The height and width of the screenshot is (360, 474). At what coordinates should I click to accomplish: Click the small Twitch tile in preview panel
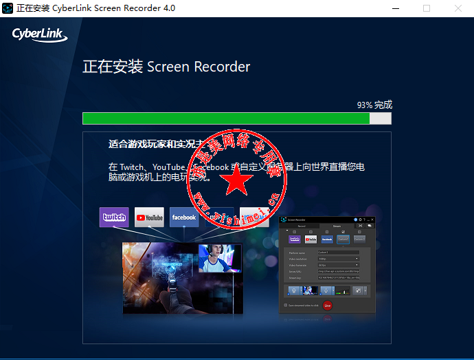click(x=295, y=239)
